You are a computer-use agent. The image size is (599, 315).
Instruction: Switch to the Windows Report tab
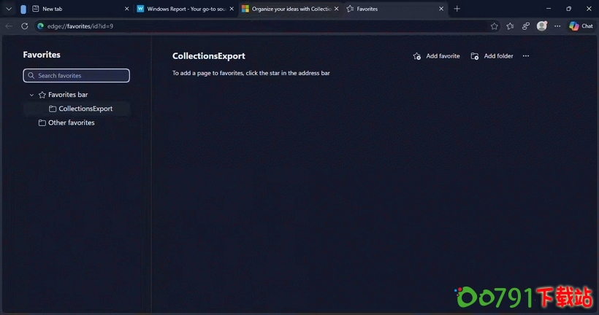(185, 9)
